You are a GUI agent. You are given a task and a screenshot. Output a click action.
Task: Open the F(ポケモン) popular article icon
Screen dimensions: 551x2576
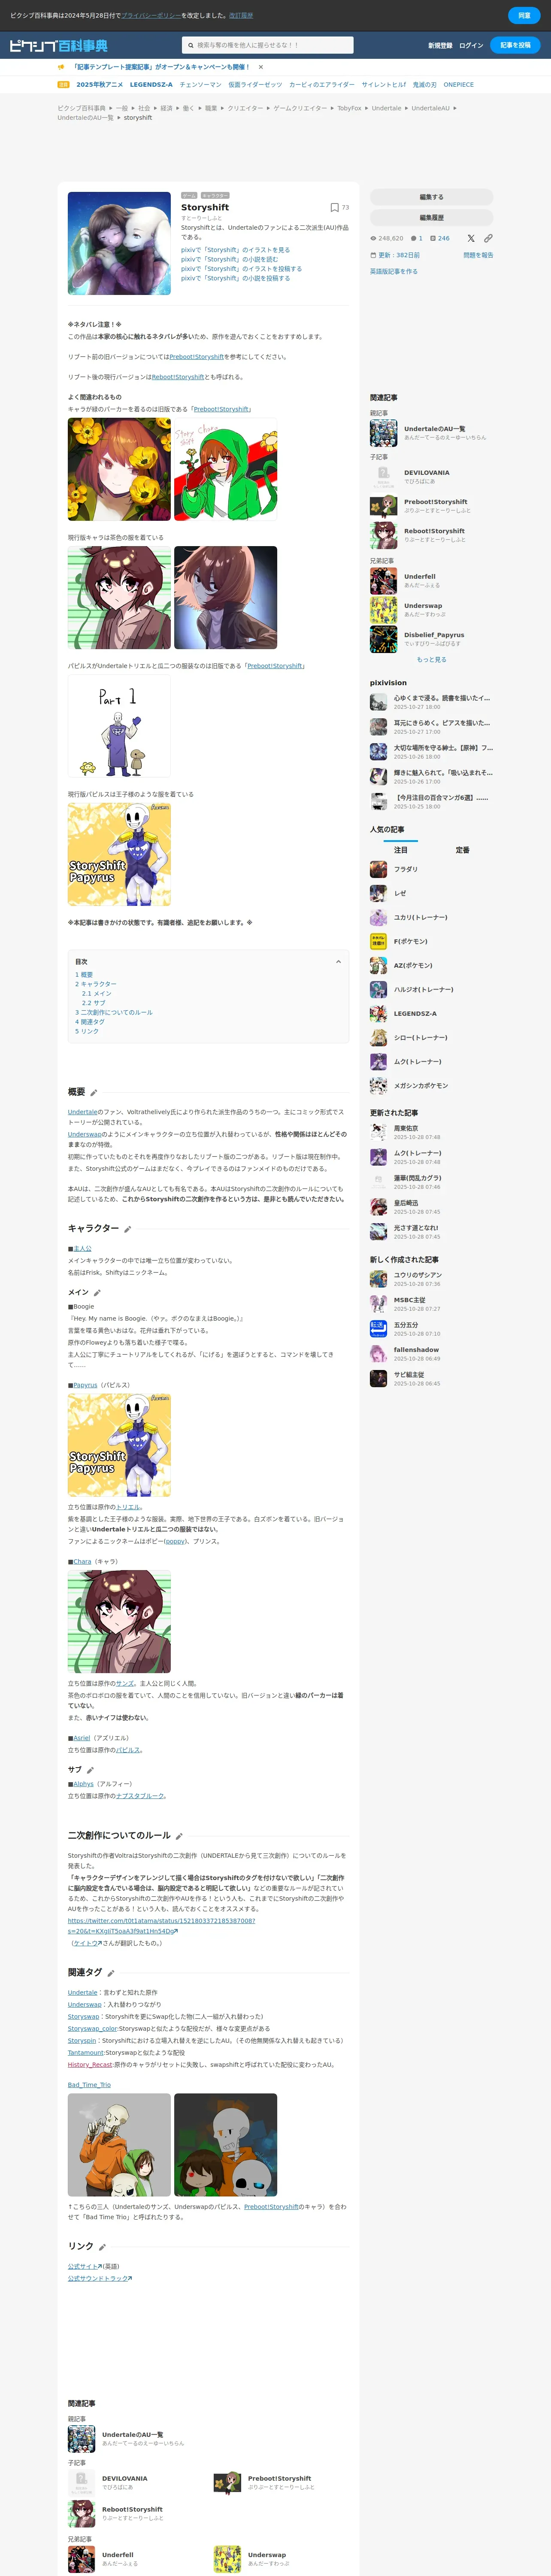point(378,941)
